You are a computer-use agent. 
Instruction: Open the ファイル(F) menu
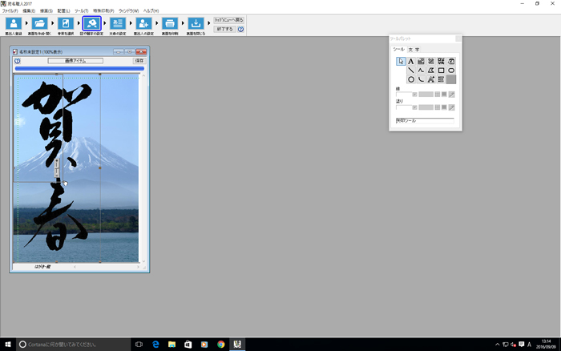coord(10,10)
